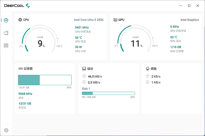This screenshot has height=136, width=205.
Task: Minimize the DeepCool window
Action: [x=181, y=6]
